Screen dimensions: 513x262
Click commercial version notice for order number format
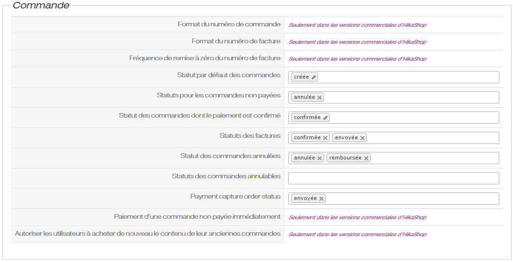357,25
